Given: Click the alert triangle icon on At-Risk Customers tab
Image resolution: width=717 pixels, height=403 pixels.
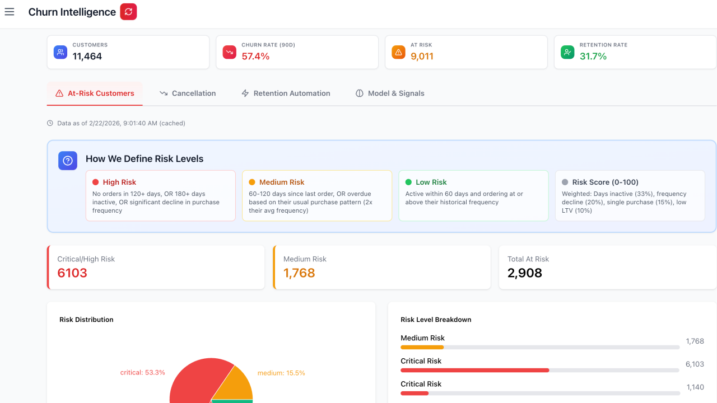Looking at the screenshot, I should pos(59,93).
